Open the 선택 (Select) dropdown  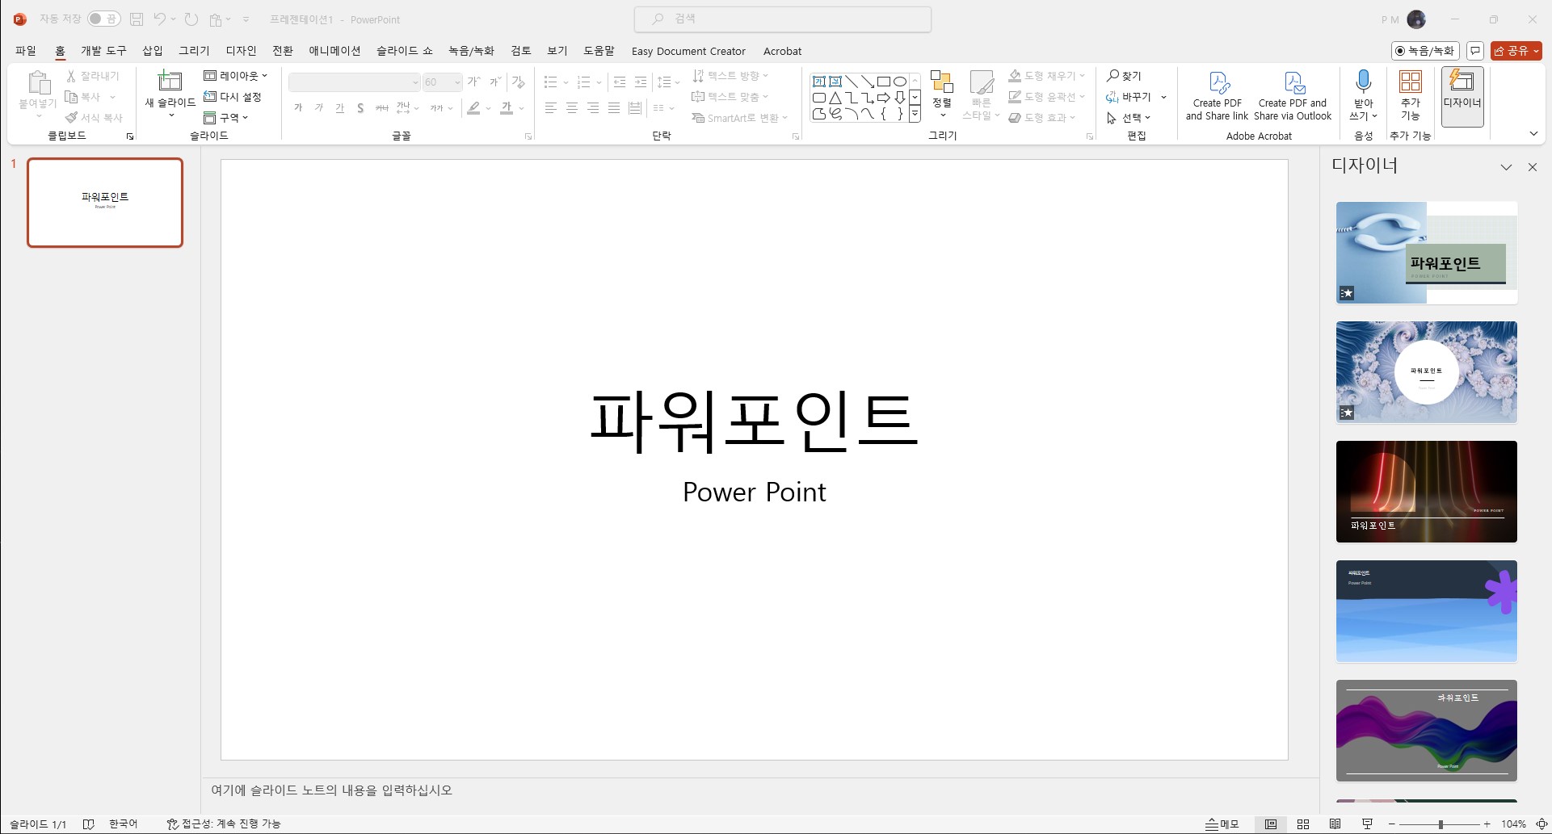(x=1129, y=118)
